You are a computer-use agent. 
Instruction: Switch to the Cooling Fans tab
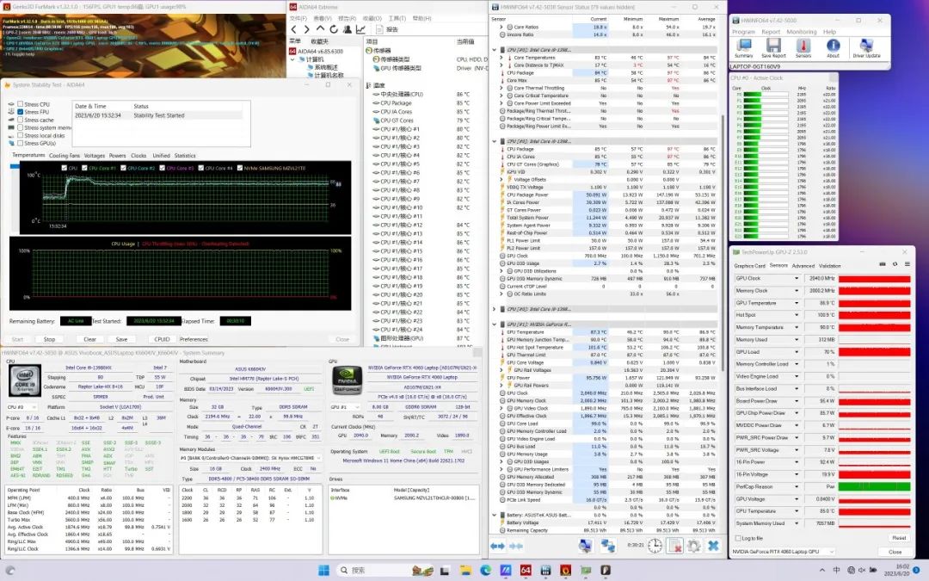click(x=64, y=156)
